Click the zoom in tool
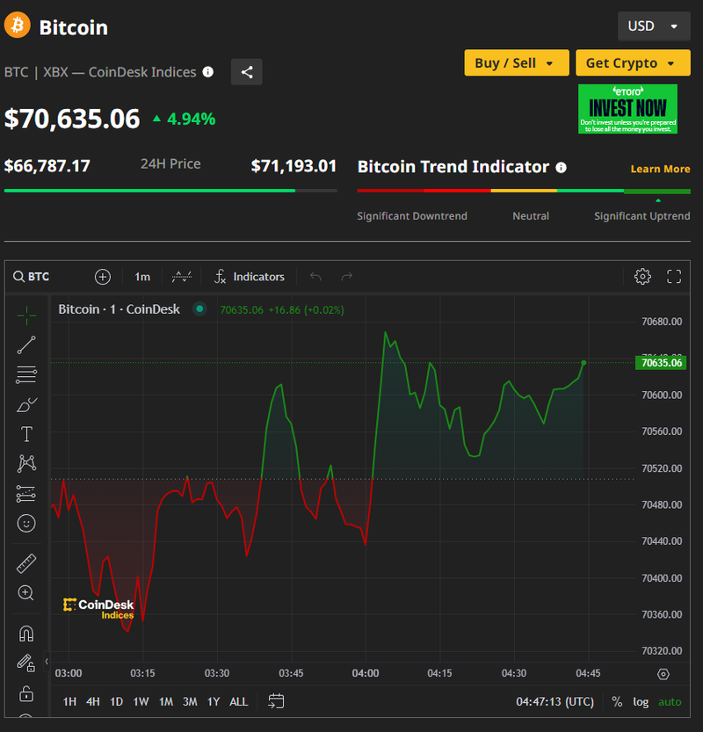 click(x=26, y=593)
